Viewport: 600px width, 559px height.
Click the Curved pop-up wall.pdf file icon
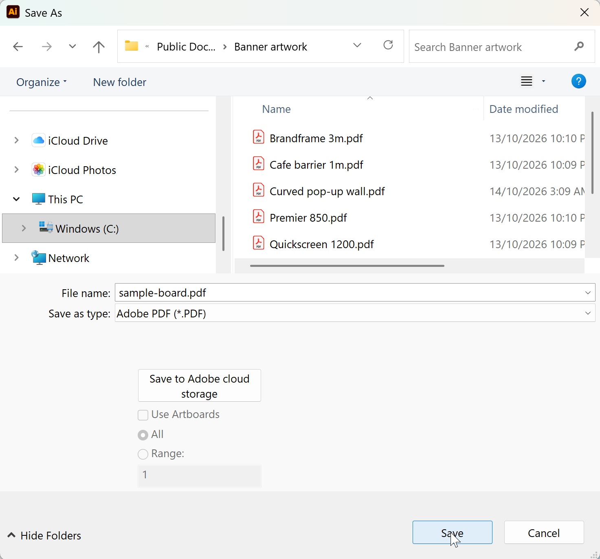point(259,190)
